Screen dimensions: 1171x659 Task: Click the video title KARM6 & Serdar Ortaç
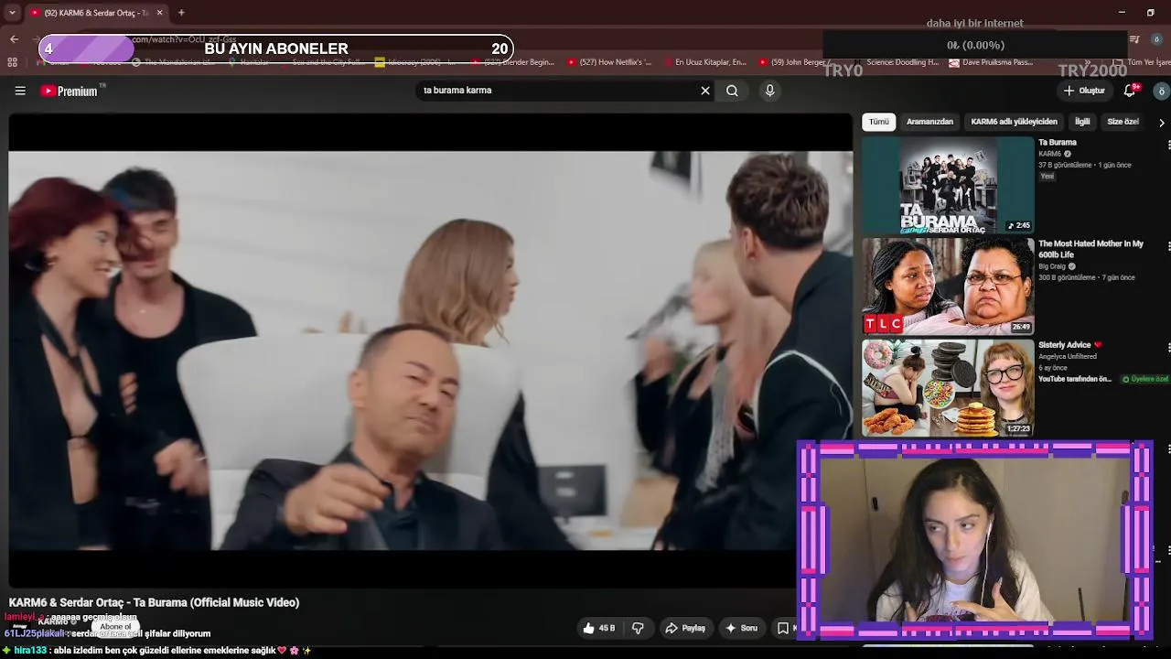[154, 602]
